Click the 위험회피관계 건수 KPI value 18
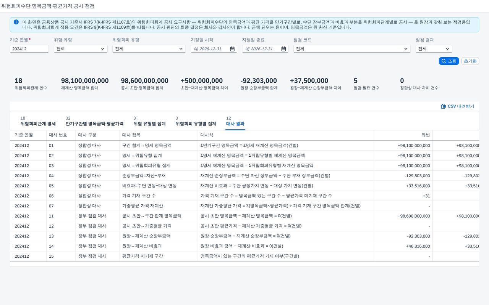 (x=18, y=81)
